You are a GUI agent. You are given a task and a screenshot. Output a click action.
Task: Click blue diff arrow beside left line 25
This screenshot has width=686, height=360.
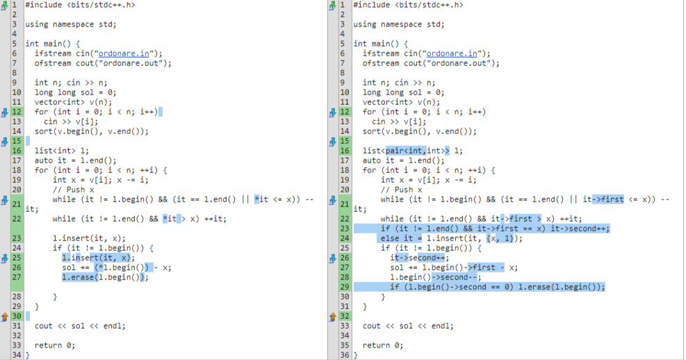point(4,259)
